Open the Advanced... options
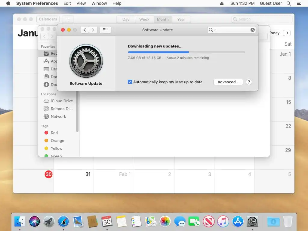The width and height of the screenshot is (308, 231). [x=228, y=82]
